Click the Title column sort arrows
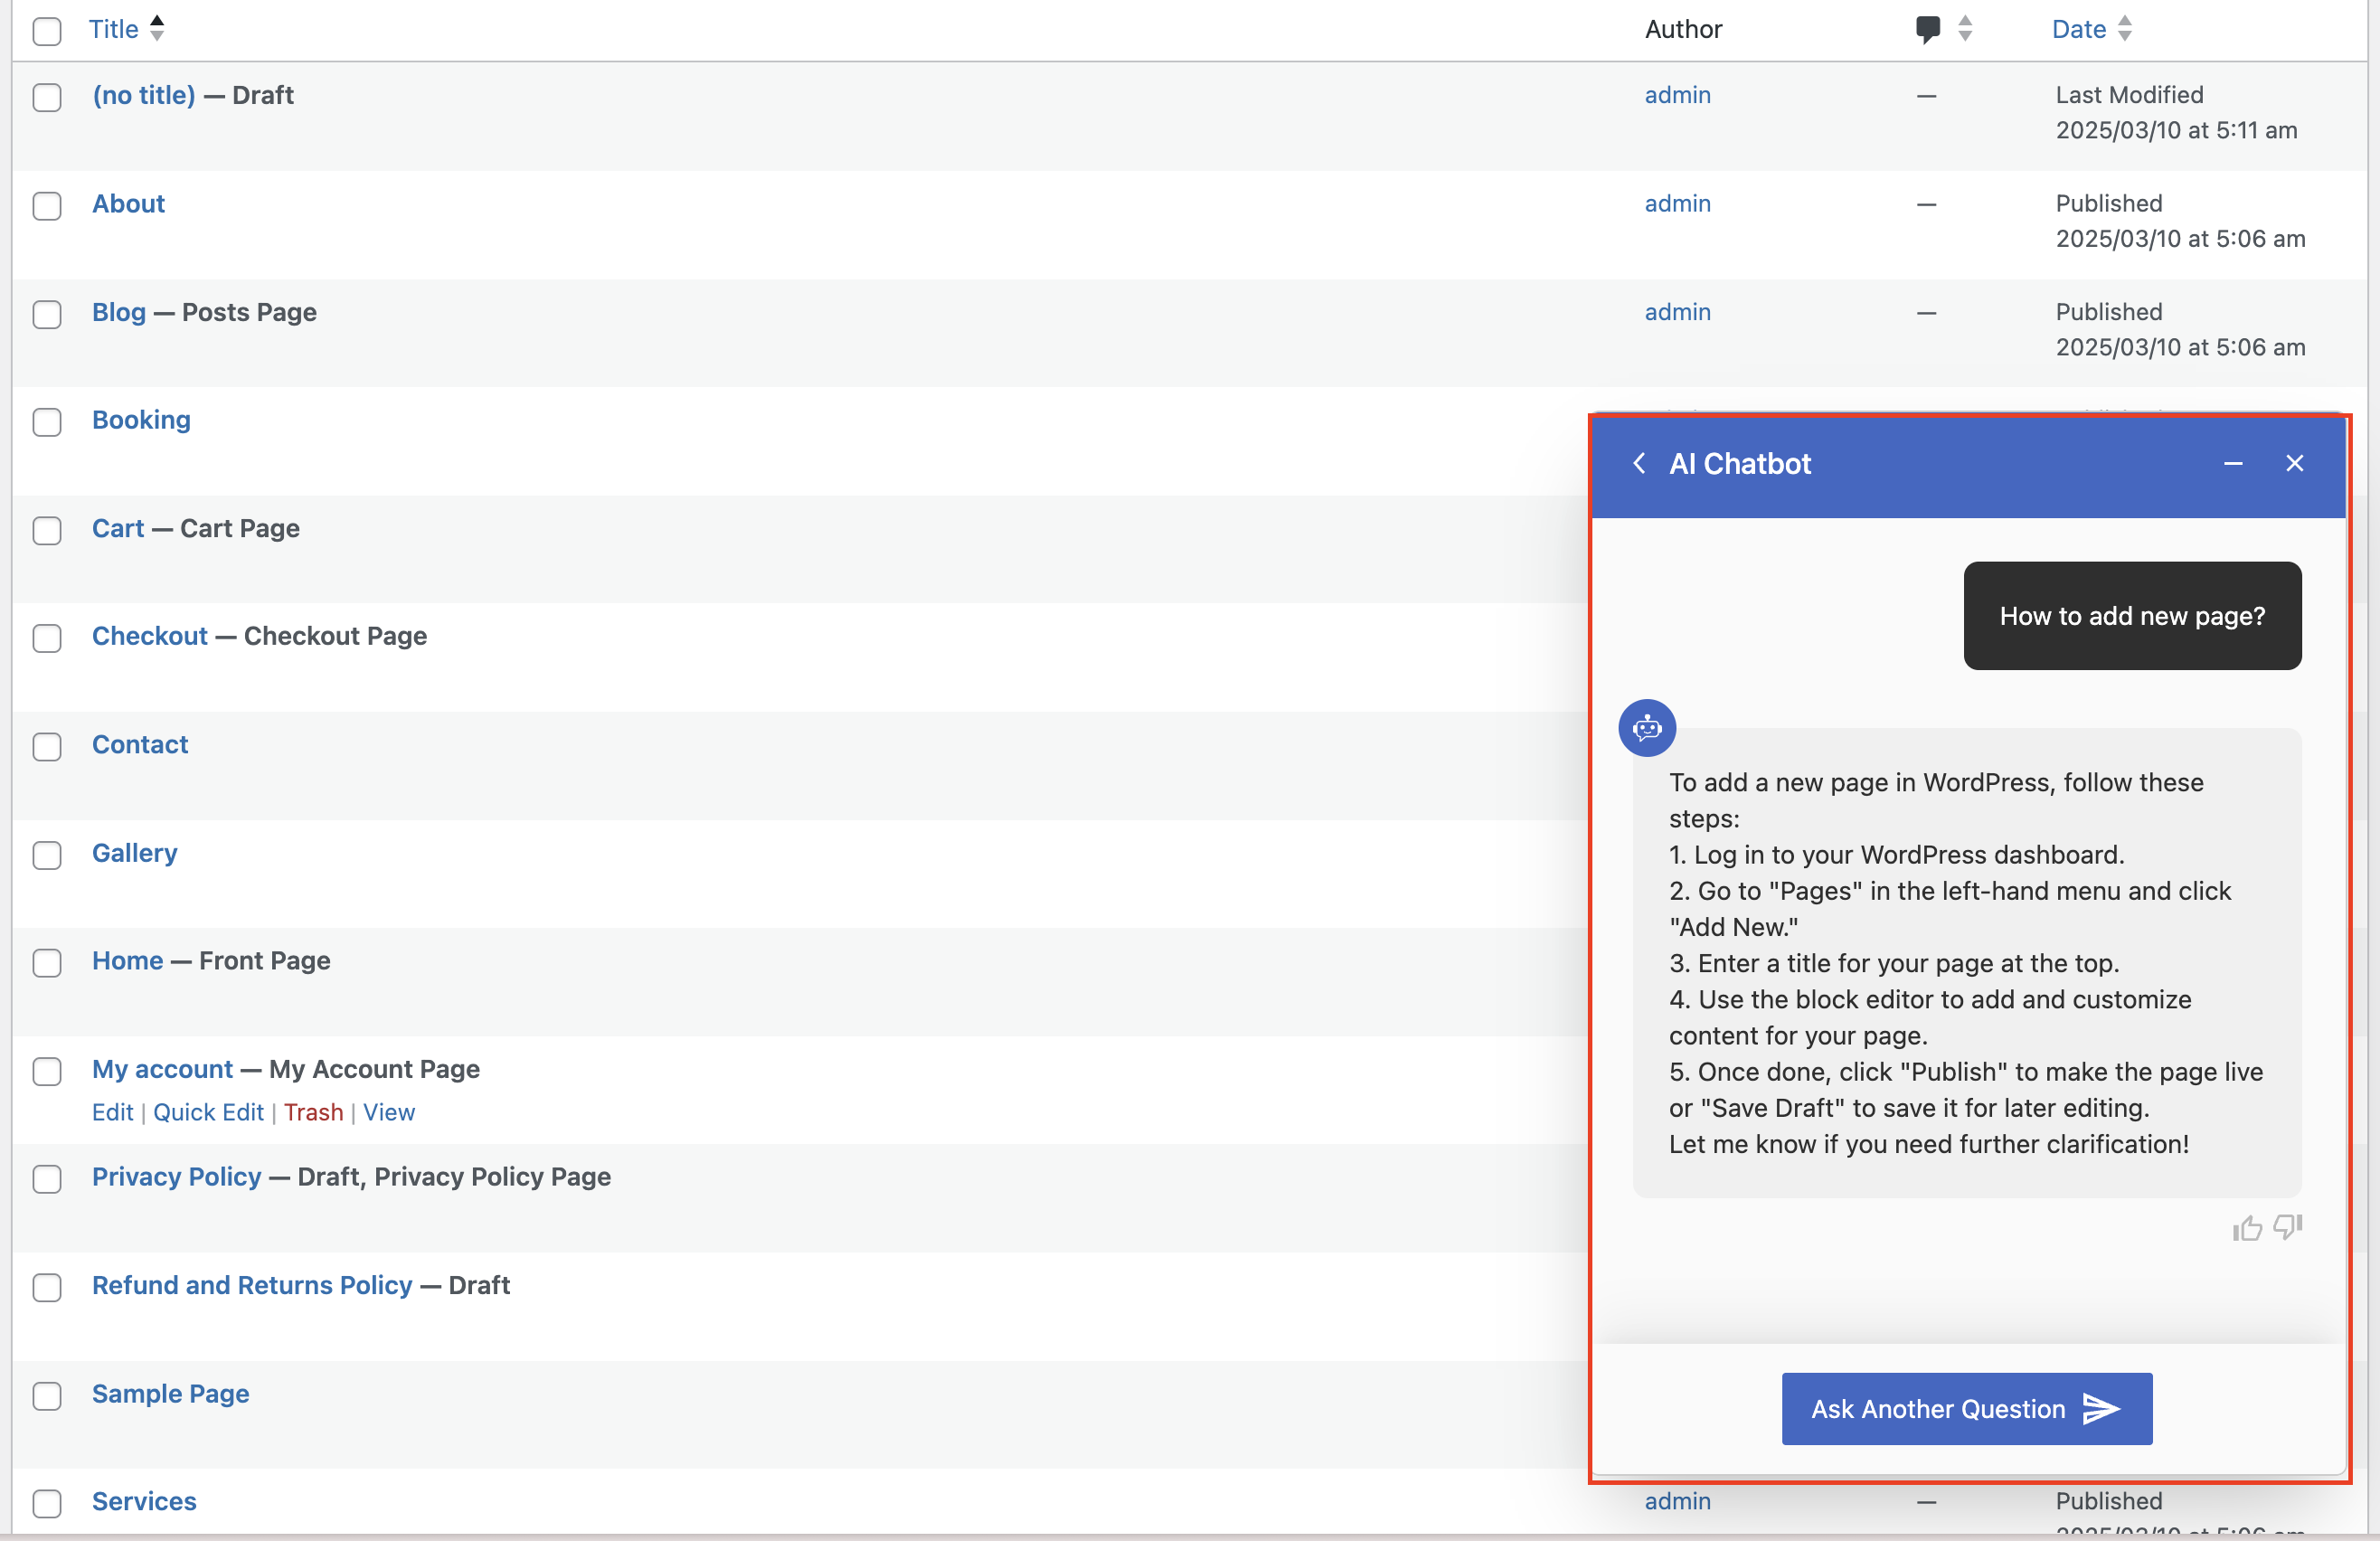Viewport: 2380px width, 1541px height. coord(157,29)
